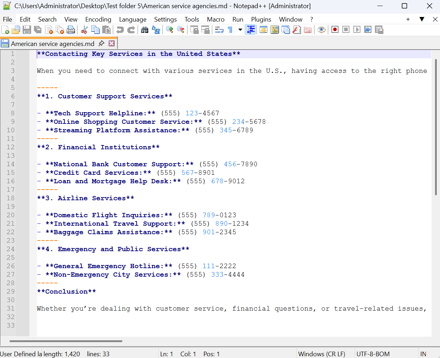Open the paragraph mark dropdown arrow
Screen dimensions: 440x358
[240, 30]
